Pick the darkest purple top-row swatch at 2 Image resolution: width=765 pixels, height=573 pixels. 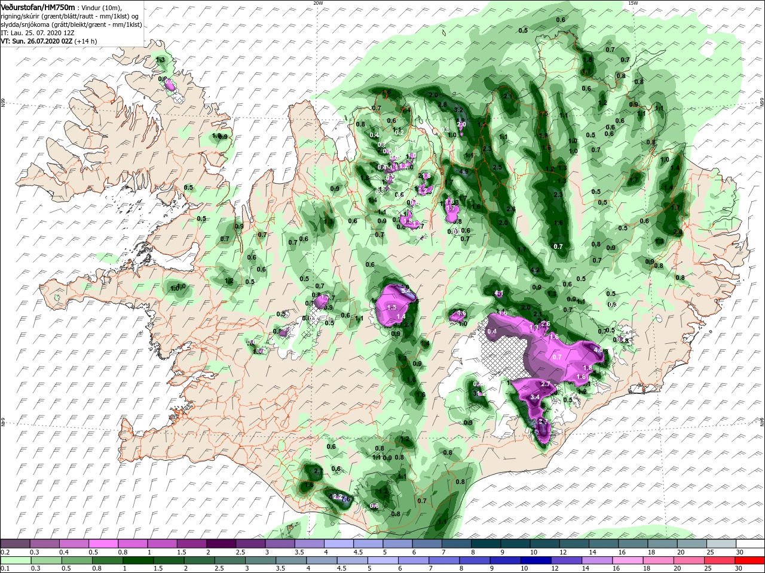pos(221,544)
